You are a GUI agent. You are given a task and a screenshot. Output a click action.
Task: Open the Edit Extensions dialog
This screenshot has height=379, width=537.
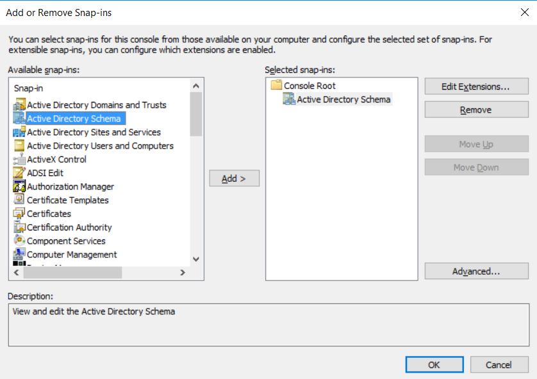476,86
